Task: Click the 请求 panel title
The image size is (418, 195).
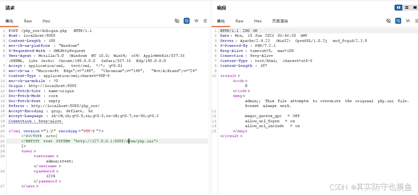Action: click(x=10, y=8)
